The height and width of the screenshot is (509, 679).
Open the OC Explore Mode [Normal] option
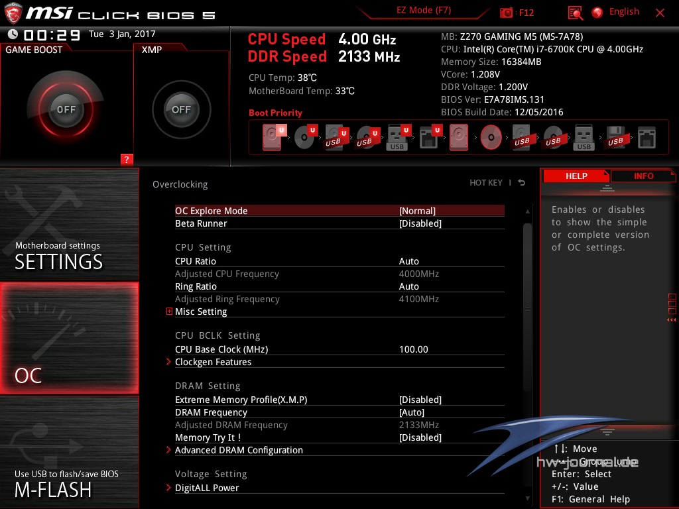point(339,211)
